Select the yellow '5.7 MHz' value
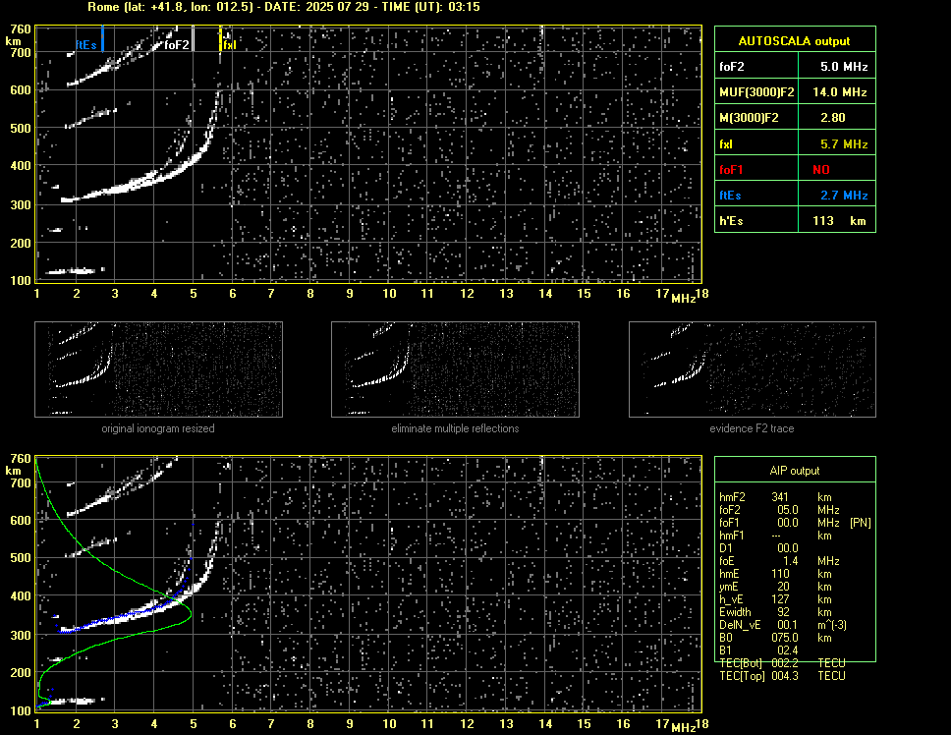This screenshot has width=951, height=735. 844,144
